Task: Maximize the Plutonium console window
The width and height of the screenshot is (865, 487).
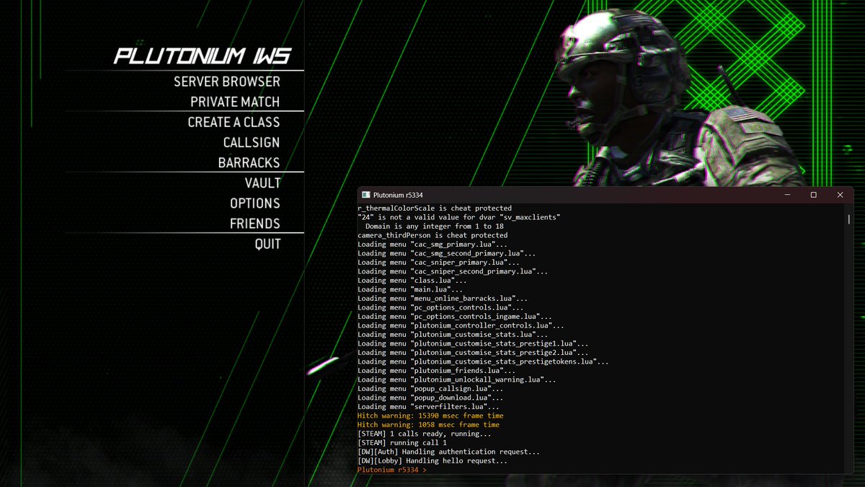Action: pos(814,195)
